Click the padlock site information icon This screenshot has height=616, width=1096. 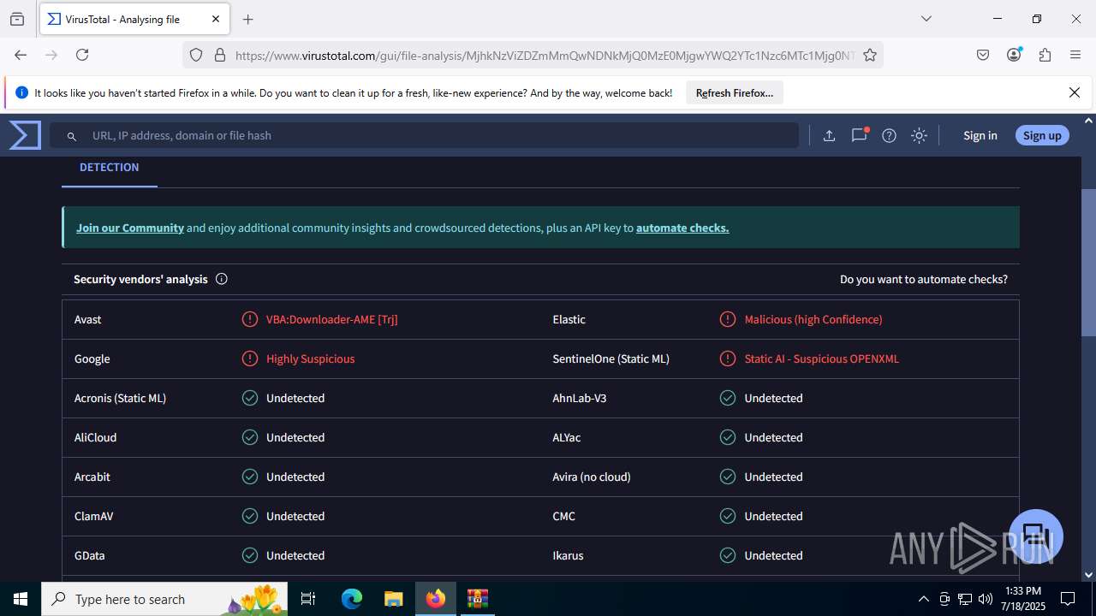[x=220, y=55]
